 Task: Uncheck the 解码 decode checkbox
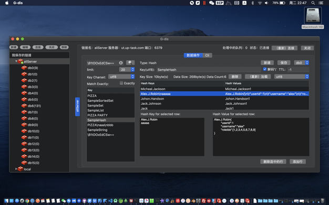(265, 69)
